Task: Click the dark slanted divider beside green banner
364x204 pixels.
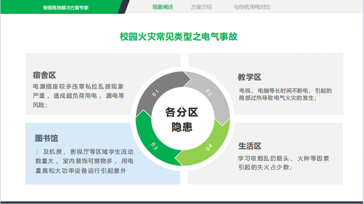Action: (x=124, y=7)
